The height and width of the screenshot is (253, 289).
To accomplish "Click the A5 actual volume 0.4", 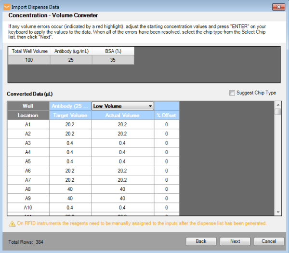I will coord(122,161).
